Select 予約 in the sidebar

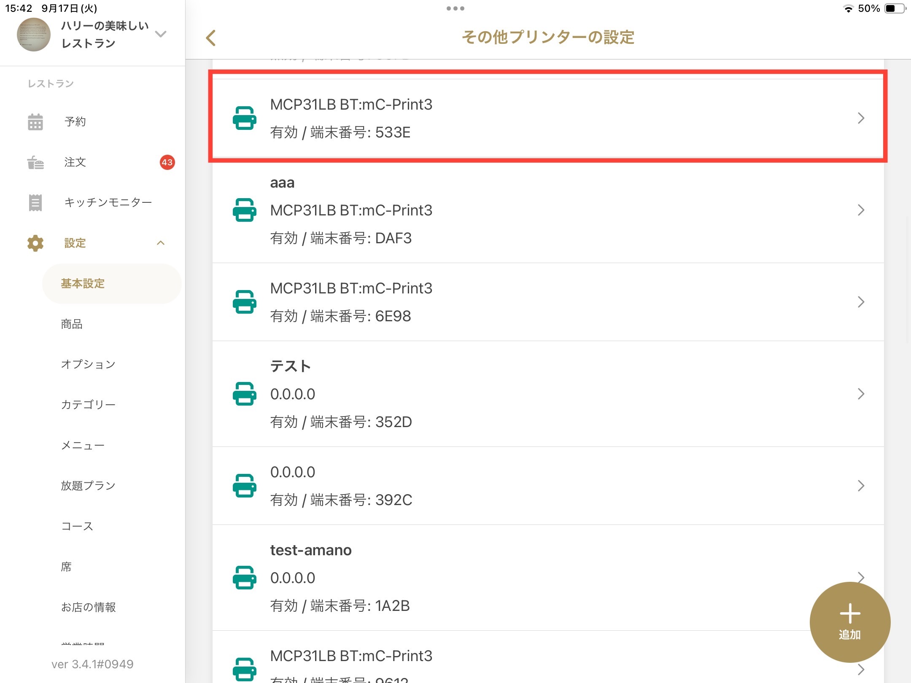75,122
